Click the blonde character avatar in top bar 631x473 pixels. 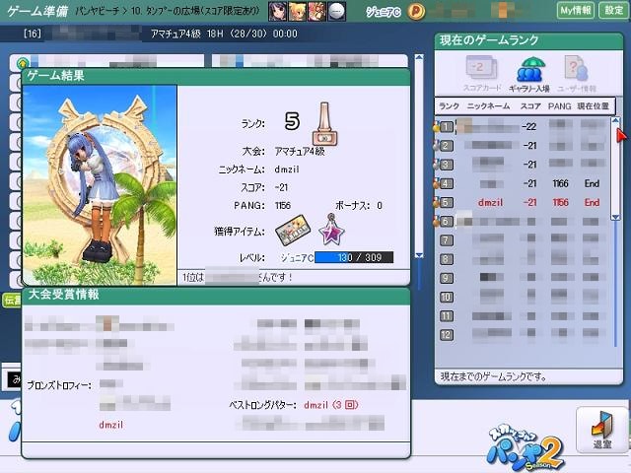(x=297, y=11)
